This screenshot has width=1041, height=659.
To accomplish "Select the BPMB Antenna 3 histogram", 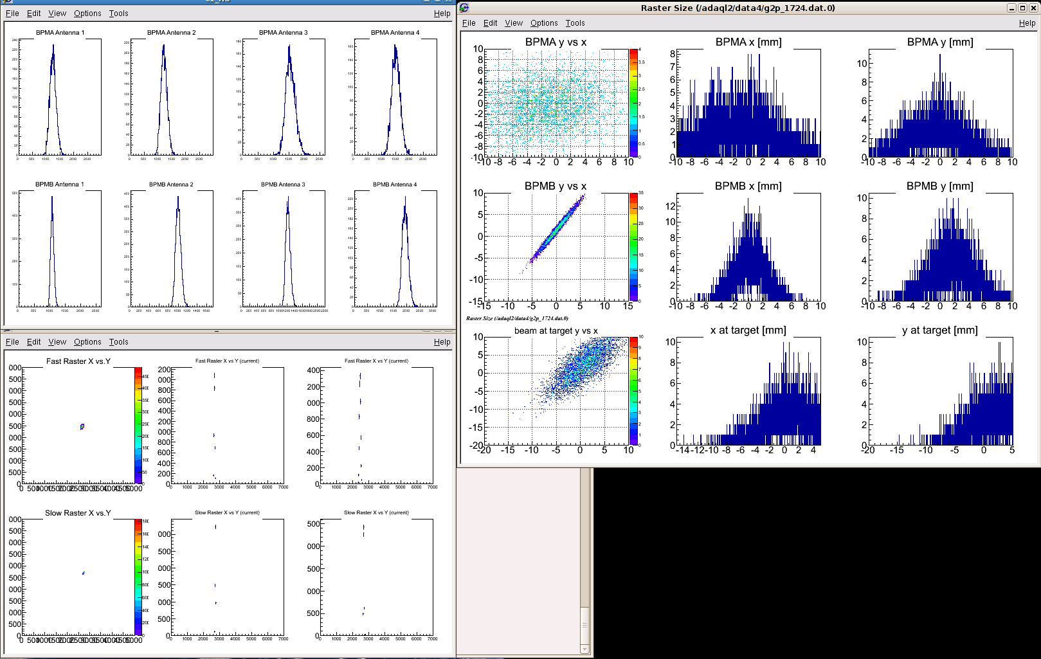I will click(284, 249).
